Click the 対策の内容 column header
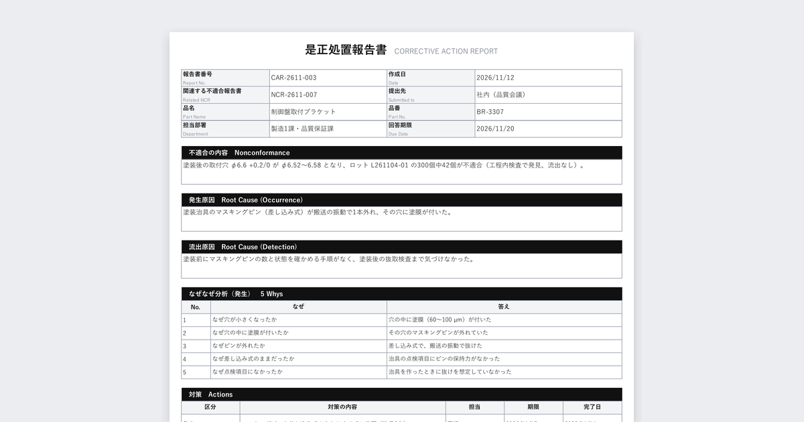This screenshot has width=804, height=422. (x=342, y=407)
